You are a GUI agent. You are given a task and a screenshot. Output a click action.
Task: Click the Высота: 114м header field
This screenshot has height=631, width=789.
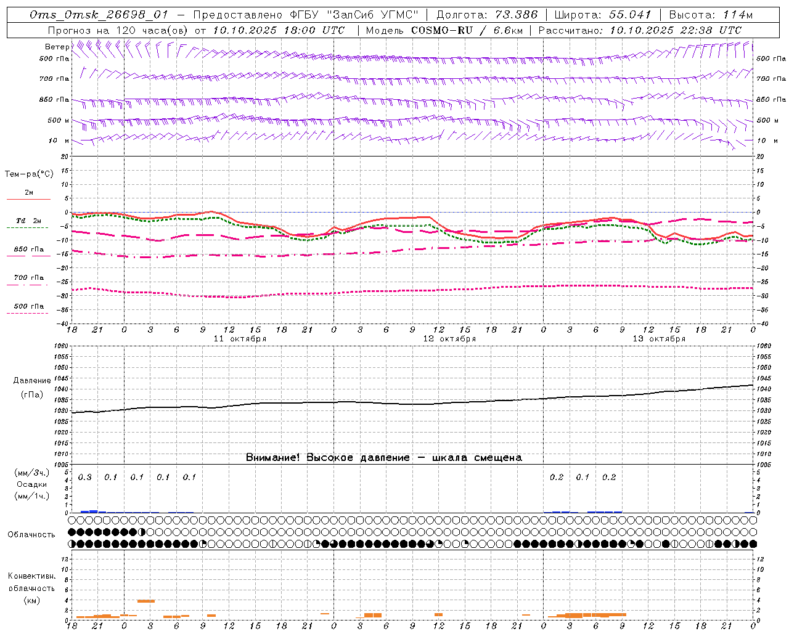[710, 15]
